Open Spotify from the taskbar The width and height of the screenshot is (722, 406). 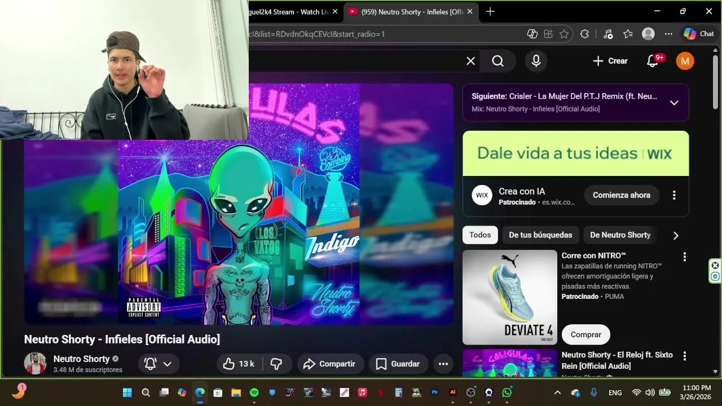click(x=254, y=392)
